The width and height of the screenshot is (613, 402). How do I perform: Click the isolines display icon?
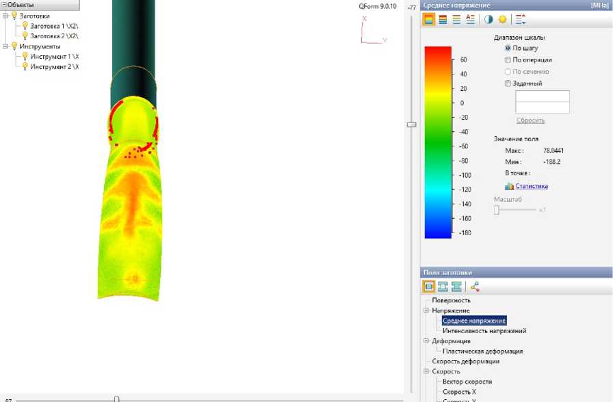[x=456, y=20]
